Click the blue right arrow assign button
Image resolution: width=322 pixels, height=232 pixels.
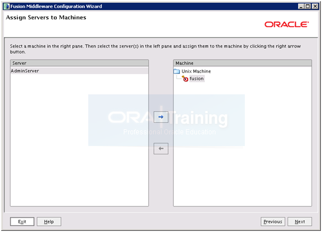tap(161, 117)
